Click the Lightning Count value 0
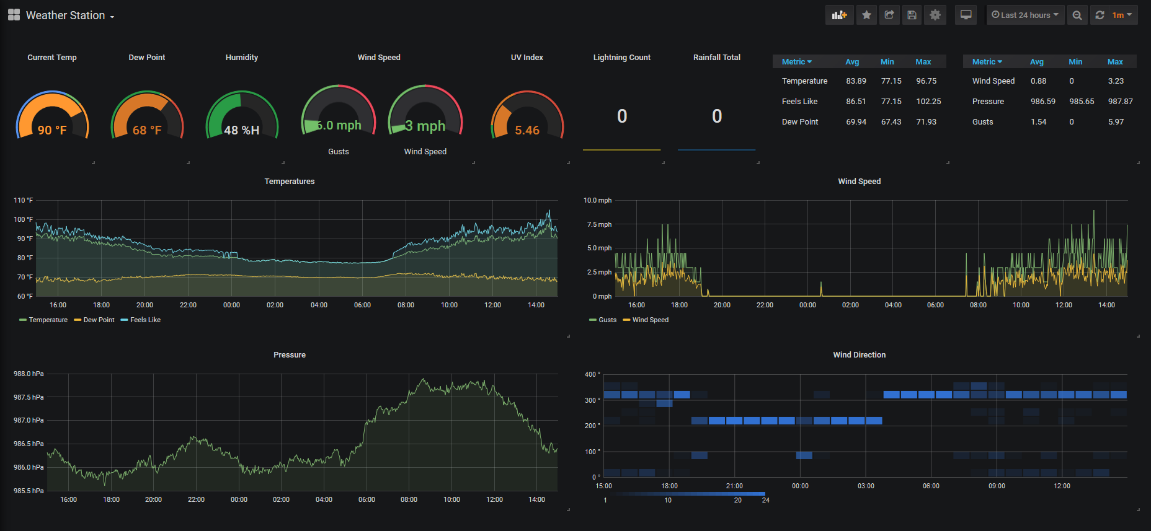This screenshot has width=1151, height=531. click(622, 116)
